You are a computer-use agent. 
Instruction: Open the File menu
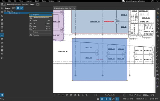9,1
